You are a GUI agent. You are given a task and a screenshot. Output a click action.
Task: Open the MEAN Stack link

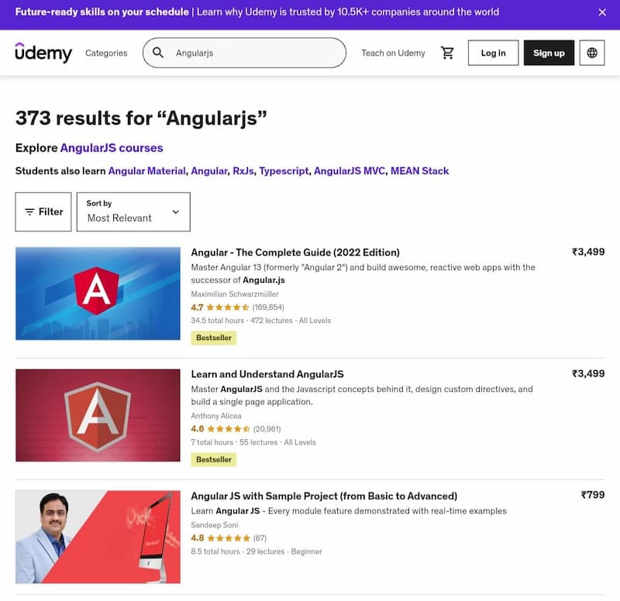(x=421, y=170)
